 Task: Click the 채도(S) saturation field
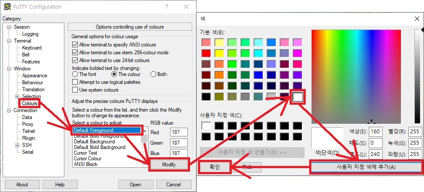click(375, 143)
